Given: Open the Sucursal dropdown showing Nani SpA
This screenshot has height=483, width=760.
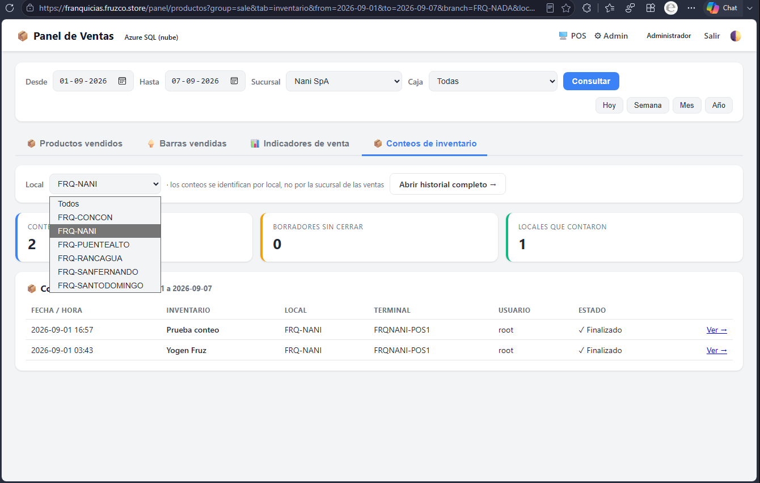Looking at the screenshot, I should pos(344,81).
